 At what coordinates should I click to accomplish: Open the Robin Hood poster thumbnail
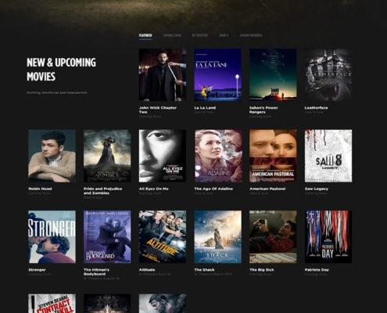(52, 156)
